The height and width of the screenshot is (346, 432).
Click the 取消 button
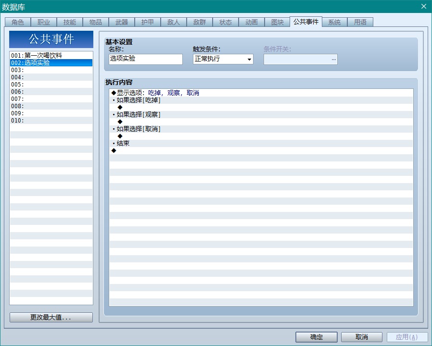click(361, 337)
